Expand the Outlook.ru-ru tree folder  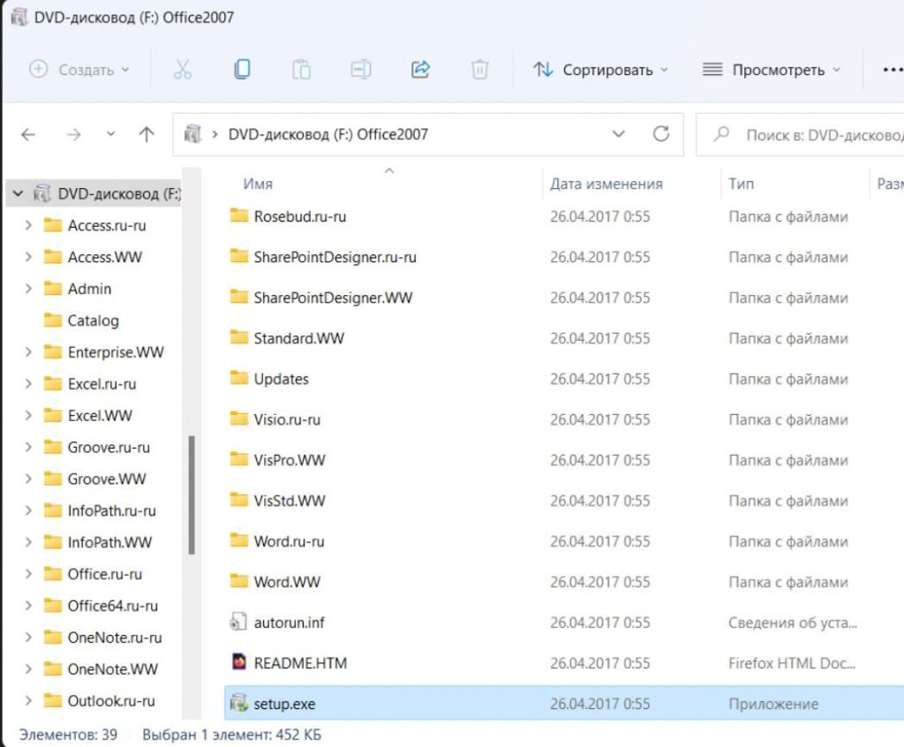[28, 701]
